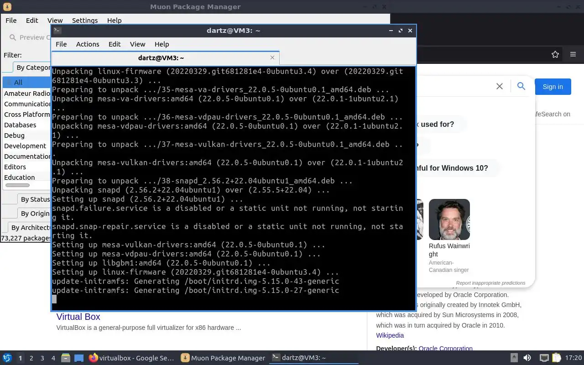Click the Preview Changes button in Muon
The width and height of the screenshot is (584, 365).
pos(28,37)
